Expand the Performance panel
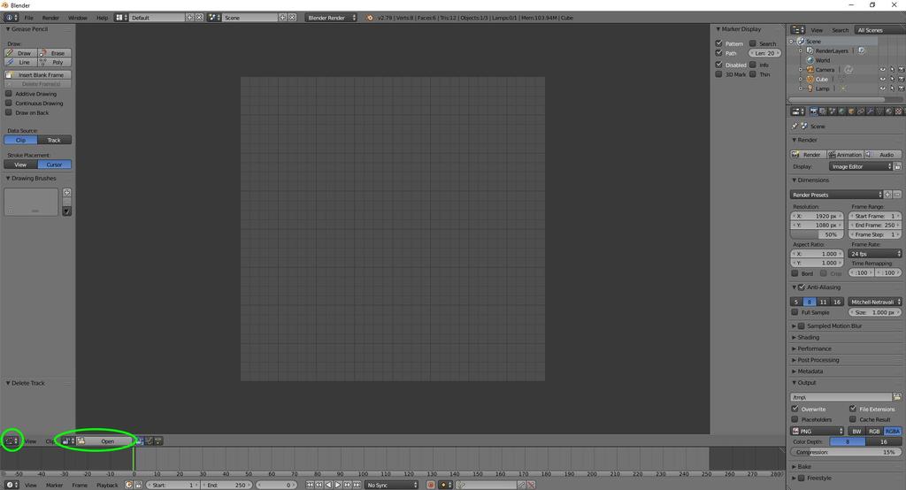This screenshot has width=906, height=490. (812, 348)
